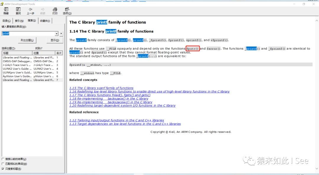This screenshot has width=319, height=175.
Task: Sort results by the 位置 column header
Action: tap(43, 53)
